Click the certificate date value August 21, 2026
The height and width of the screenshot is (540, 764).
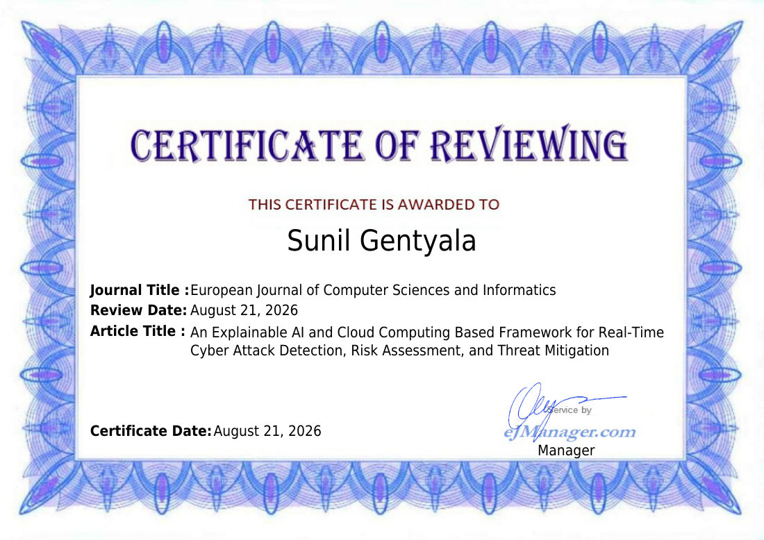pyautogui.click(x=267, y=431)
